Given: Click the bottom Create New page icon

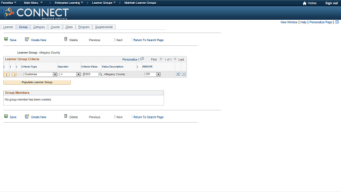Looking at the screenshot, I should point(27,116).
